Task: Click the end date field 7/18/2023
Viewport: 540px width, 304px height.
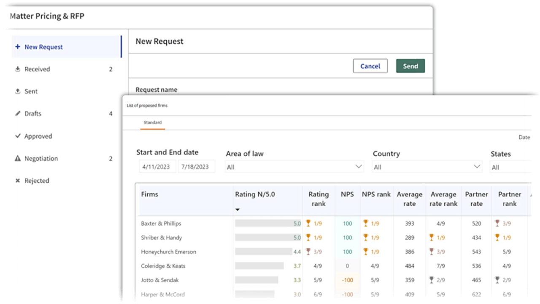Action: coord(195,167)
